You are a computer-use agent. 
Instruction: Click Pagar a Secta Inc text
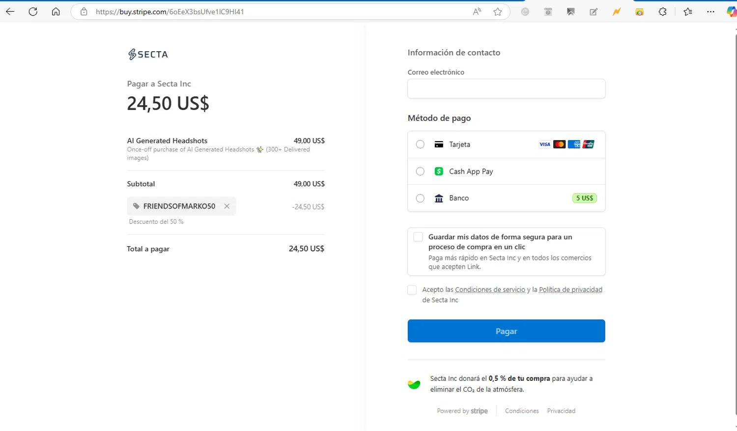159,84
